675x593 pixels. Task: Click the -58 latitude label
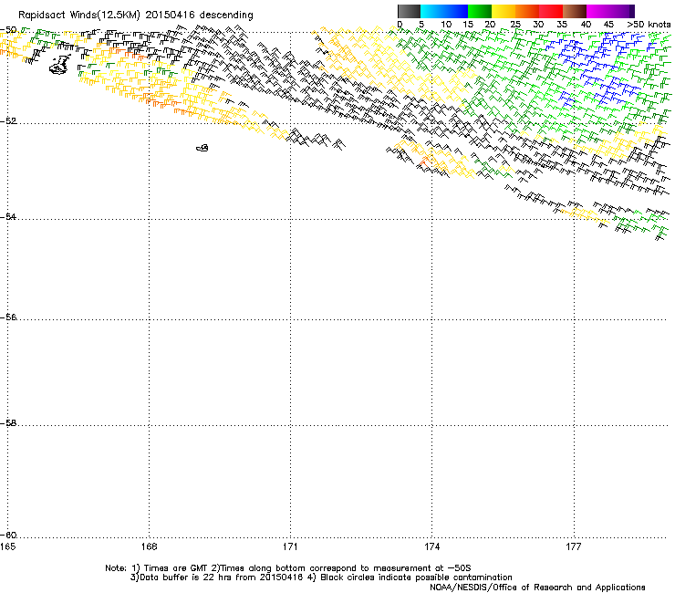(8, 423)
